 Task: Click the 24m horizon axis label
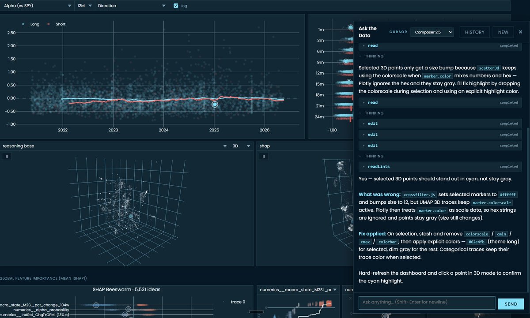pos(320,117)
